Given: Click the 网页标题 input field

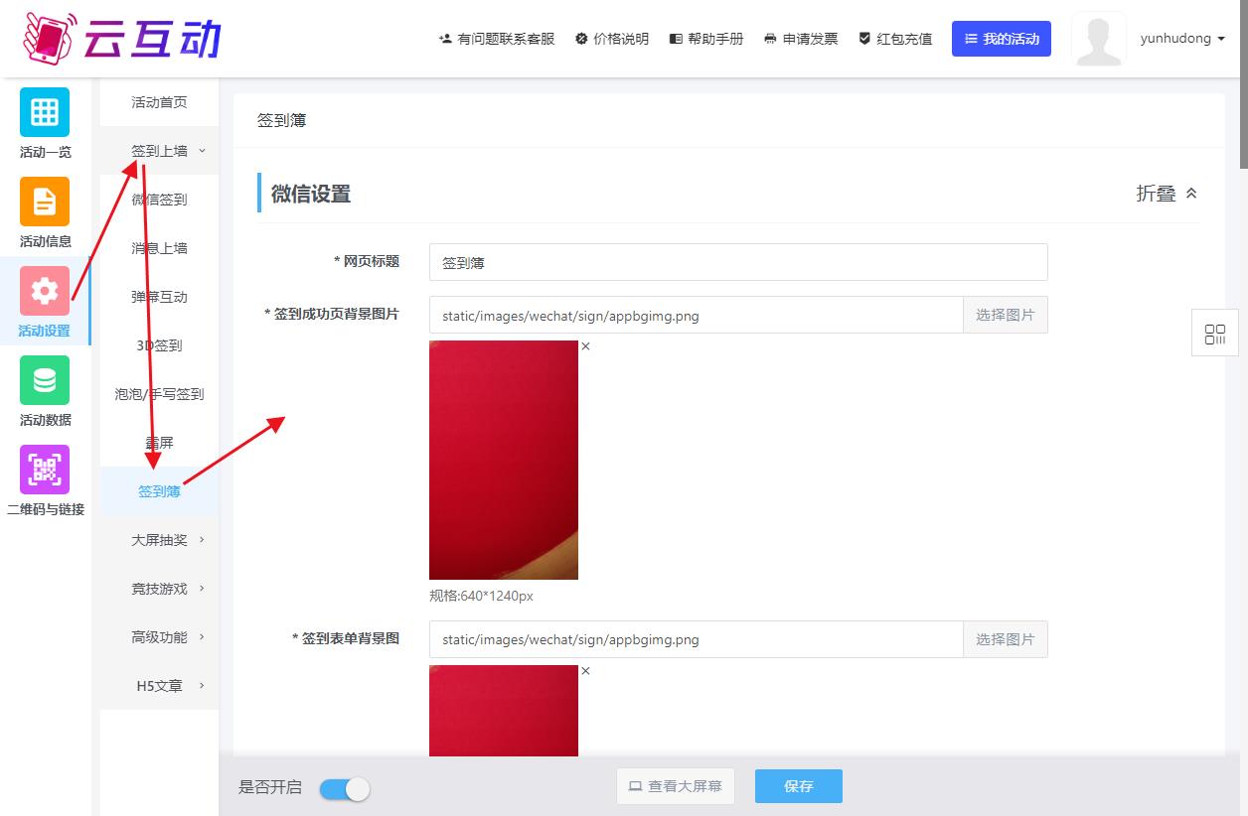Looking at the screenshot, I should click(738, 262).
